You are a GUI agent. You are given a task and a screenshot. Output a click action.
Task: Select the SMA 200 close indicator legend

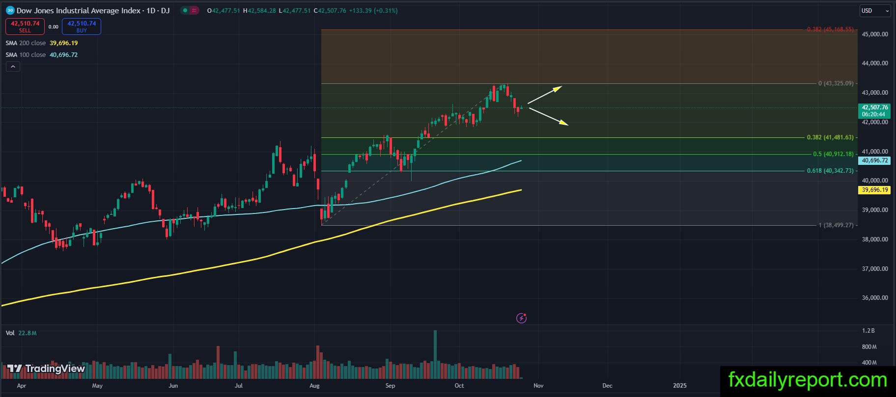42,43
